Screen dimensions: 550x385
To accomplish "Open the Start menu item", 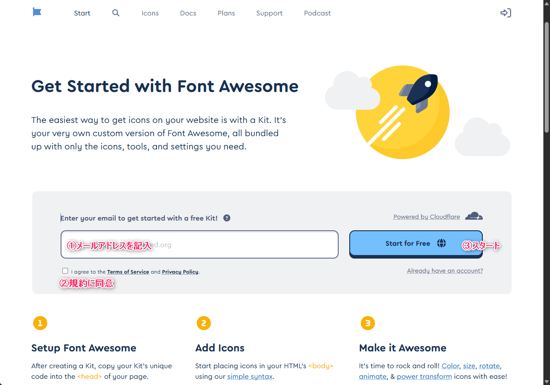I will 82,13.
